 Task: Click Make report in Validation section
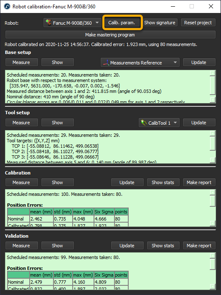pos(199,246)
